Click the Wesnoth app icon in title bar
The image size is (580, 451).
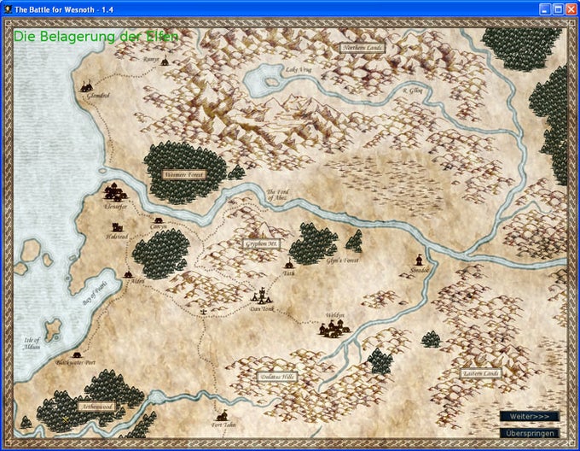point(8,9)
